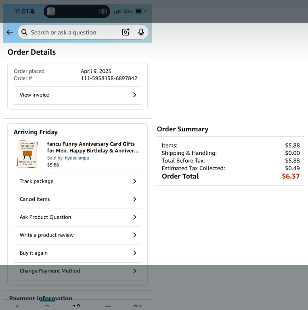Viewport: 308px width, 310px height.
Task: Choose Ask Product Question
Action: pyautogui.click(x=45, y=217)
